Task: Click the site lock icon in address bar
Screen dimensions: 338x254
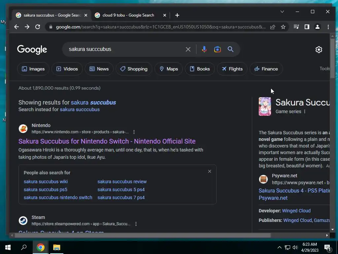Action: (x=51, y=27)
